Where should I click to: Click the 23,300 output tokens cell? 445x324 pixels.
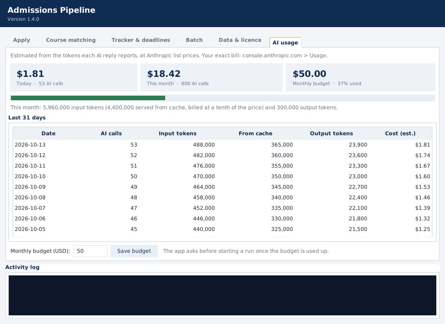[358, 166]
